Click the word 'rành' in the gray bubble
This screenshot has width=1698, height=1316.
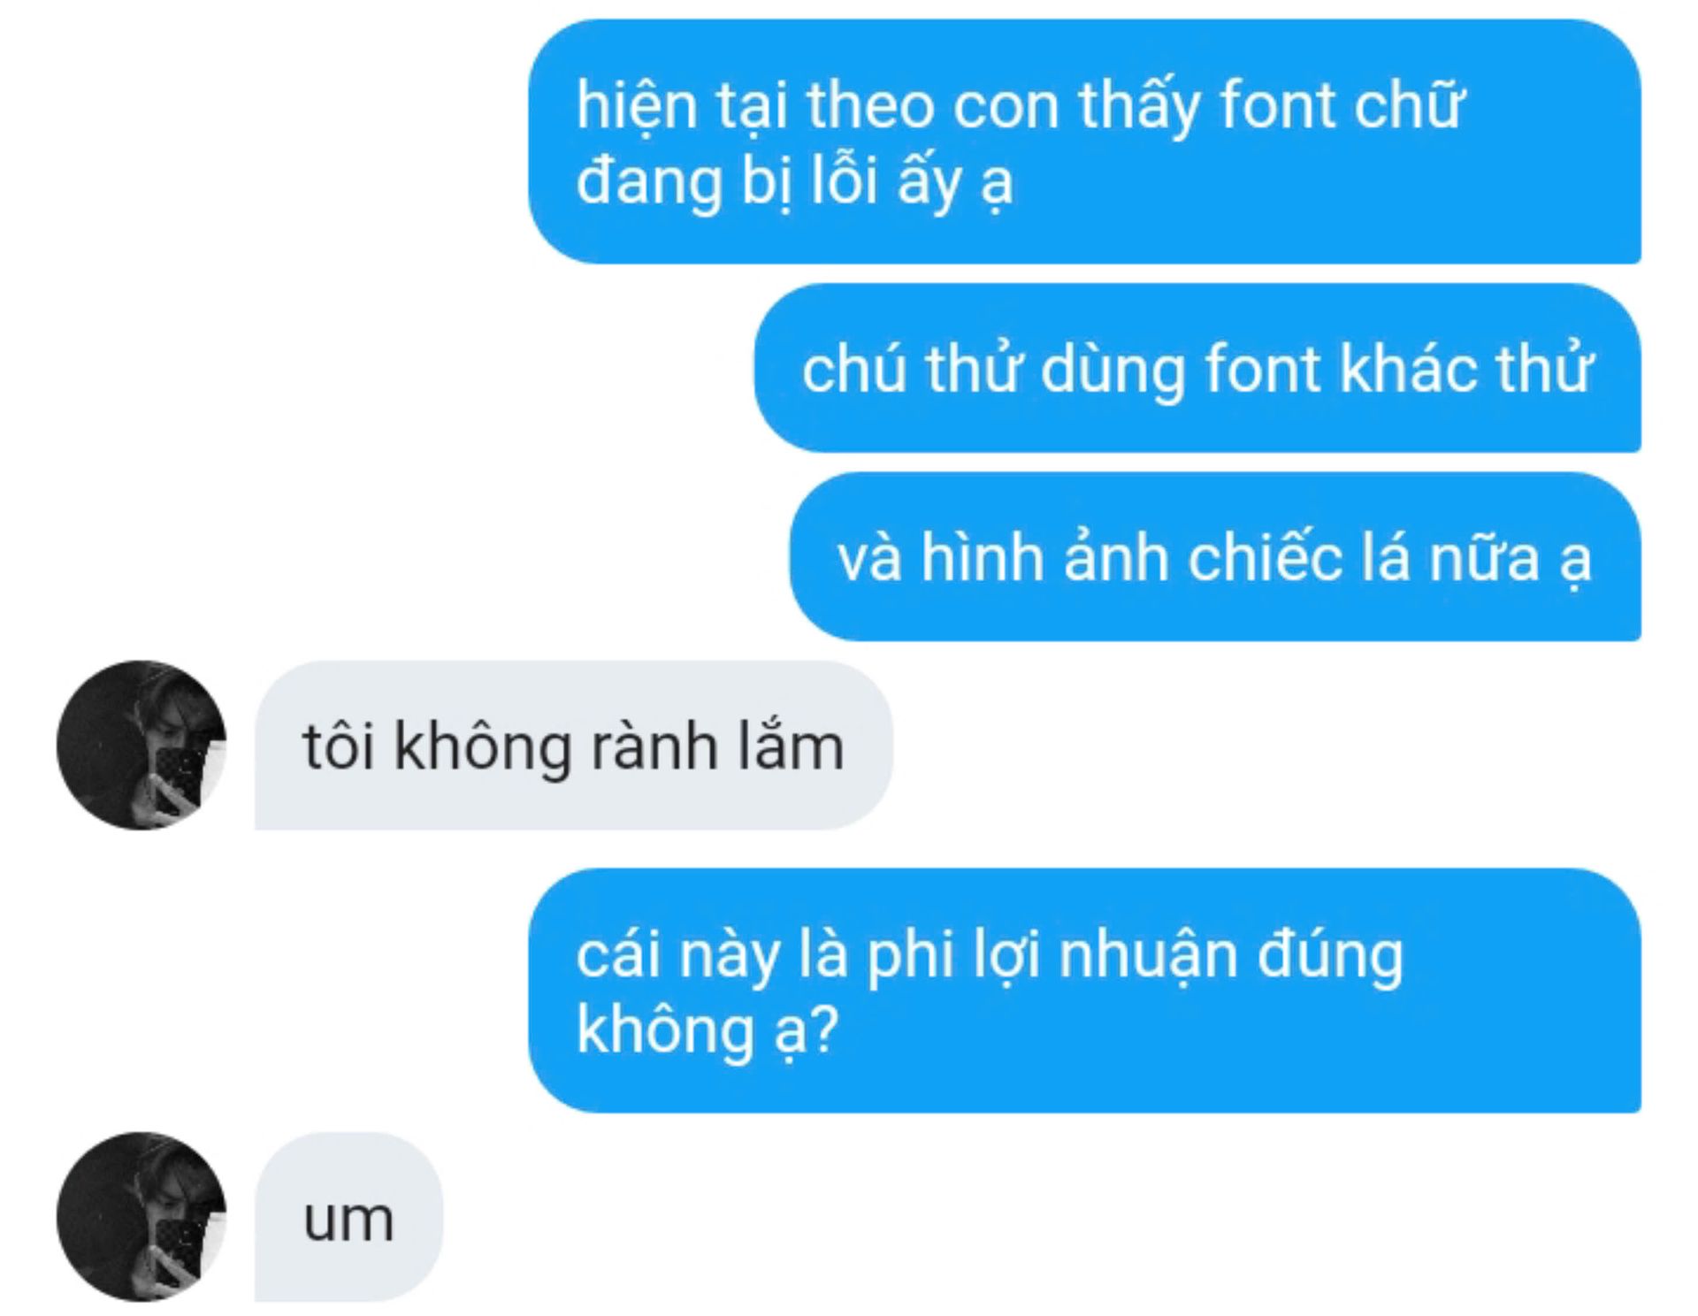654,746
